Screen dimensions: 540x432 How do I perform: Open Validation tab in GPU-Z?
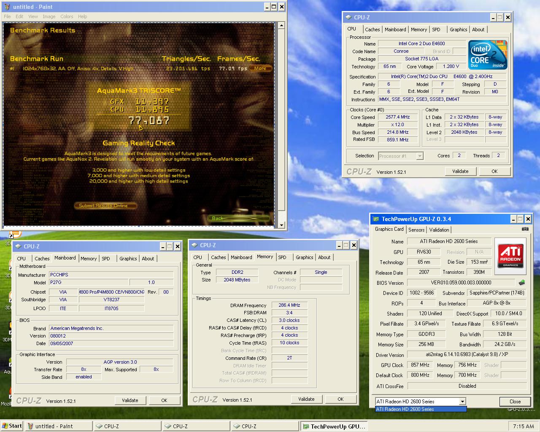(x=439, y=230)
